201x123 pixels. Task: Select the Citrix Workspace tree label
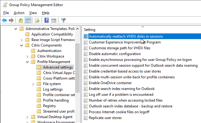point(51,56)
